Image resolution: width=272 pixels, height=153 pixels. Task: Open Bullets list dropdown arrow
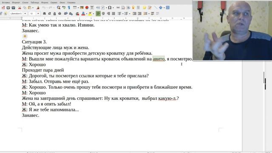tap(123, 14)
